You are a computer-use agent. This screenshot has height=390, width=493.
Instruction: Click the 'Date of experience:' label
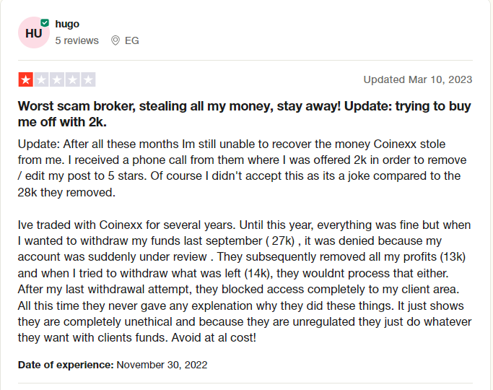click(66, 365)
